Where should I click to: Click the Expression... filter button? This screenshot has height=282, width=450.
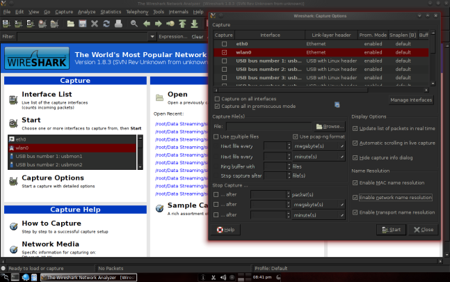click(x=172, y=36)
